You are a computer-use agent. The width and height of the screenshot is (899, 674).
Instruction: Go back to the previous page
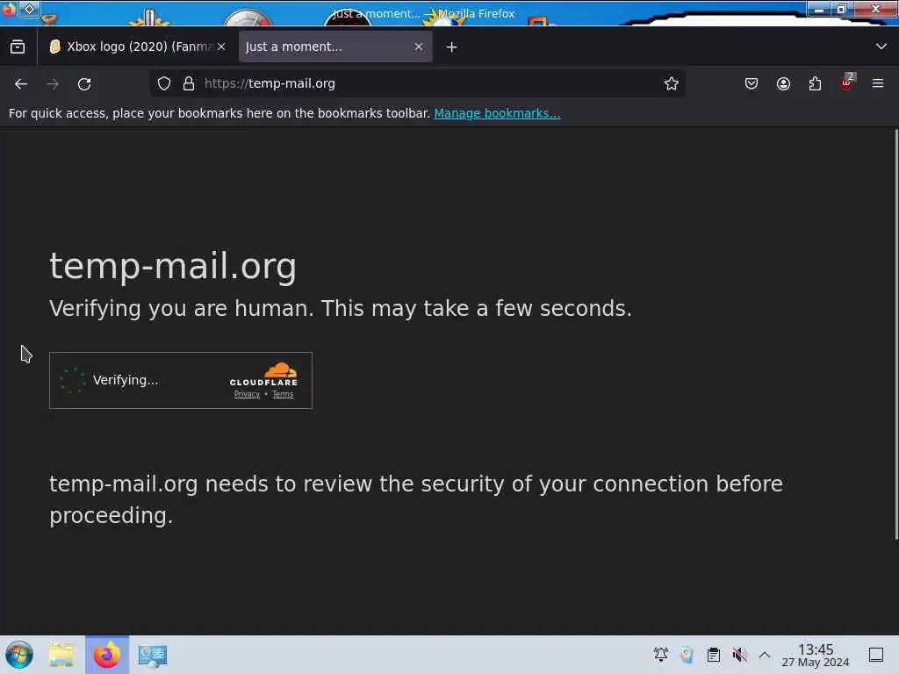click(x=21, y=83)
